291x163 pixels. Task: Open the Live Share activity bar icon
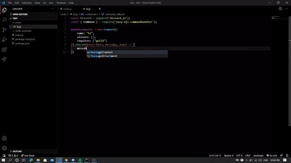coord(5,59)
